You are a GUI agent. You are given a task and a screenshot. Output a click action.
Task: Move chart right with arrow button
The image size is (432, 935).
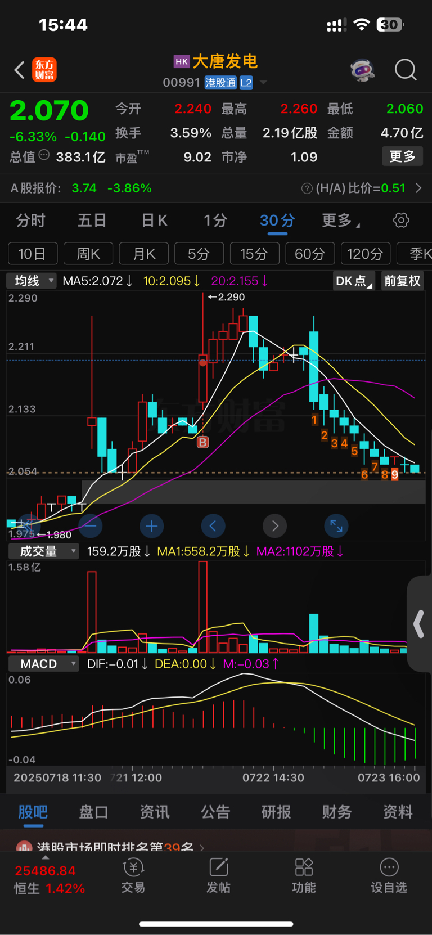pos(274,526)
